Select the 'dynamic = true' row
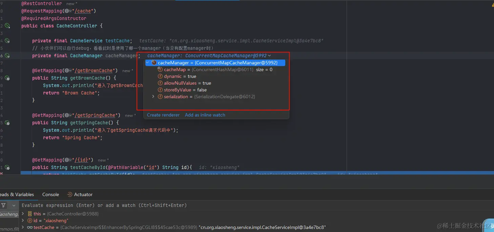 click(180, 76)
